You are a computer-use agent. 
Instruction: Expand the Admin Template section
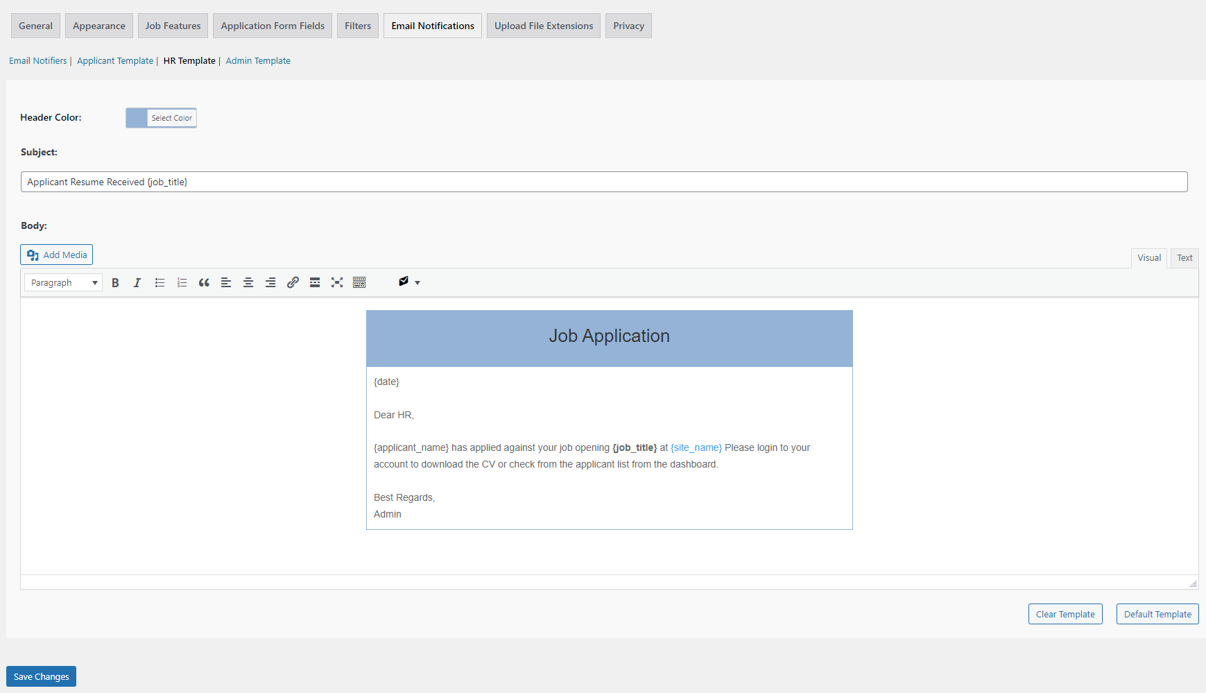point(258,60)
